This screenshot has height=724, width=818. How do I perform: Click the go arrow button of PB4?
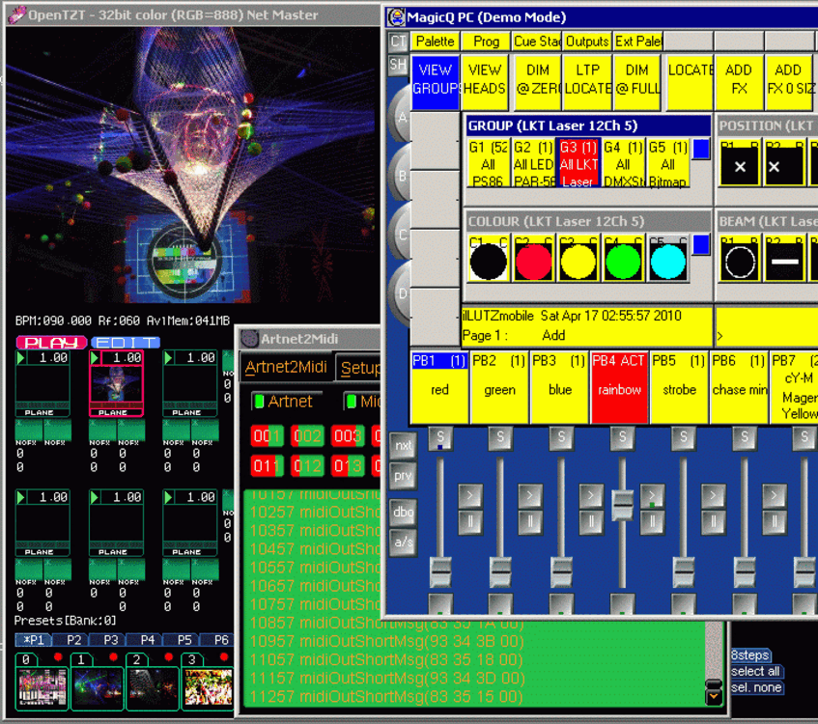652,496
